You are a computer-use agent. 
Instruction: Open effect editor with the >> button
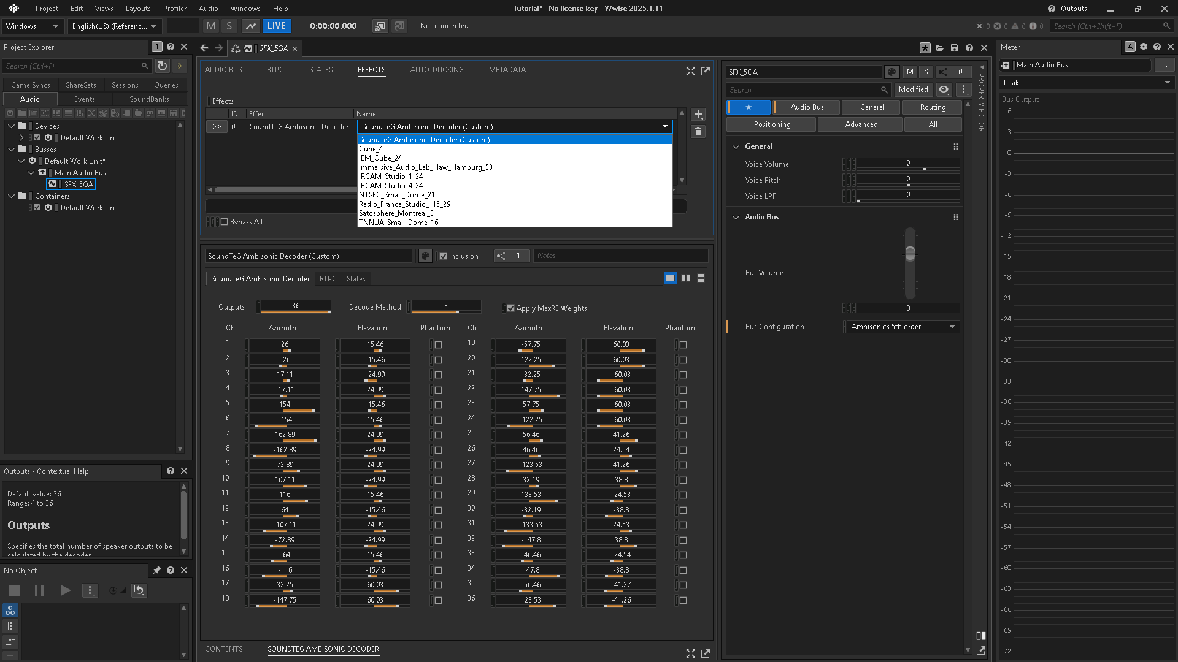click(x=217, y=127)
